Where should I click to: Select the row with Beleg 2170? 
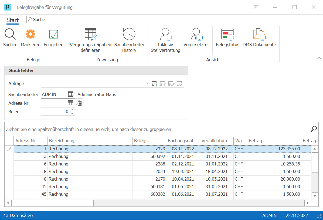[x=162, y=179]
